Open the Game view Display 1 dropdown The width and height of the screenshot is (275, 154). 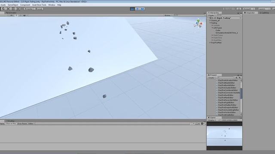point(214,120)
